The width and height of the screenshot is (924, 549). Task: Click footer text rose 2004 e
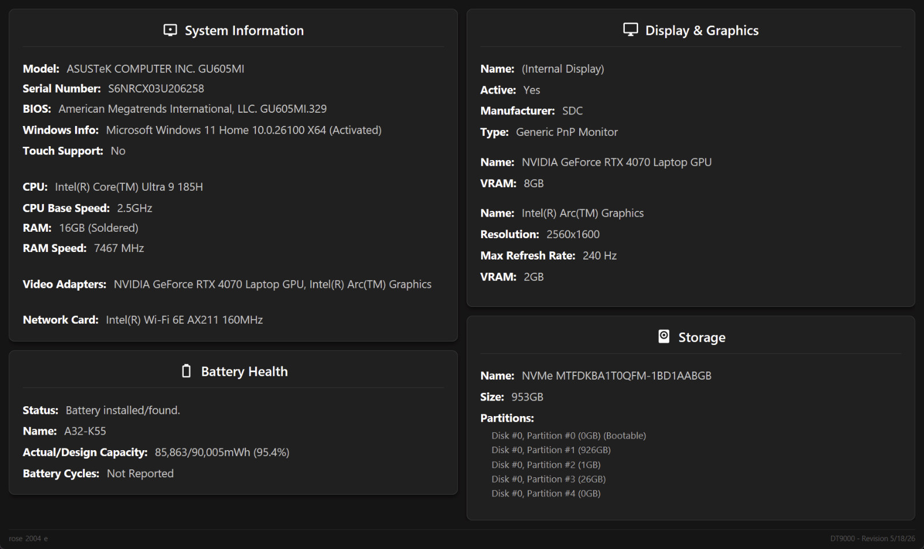coord(28,539)
